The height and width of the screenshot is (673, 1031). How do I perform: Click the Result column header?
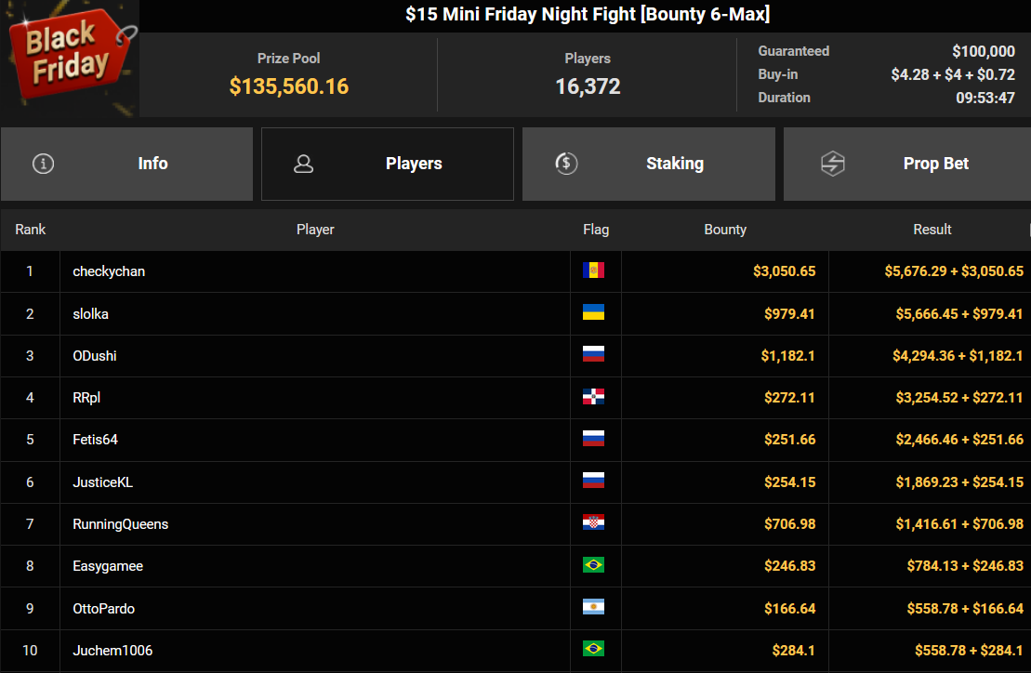(x=932, y=230)
